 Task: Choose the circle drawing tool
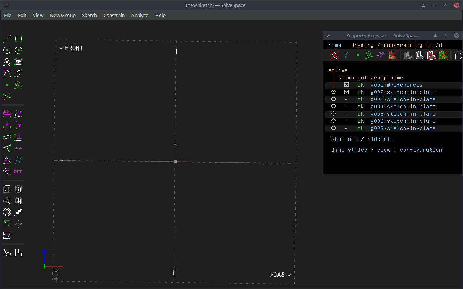[x=7, y=50]
